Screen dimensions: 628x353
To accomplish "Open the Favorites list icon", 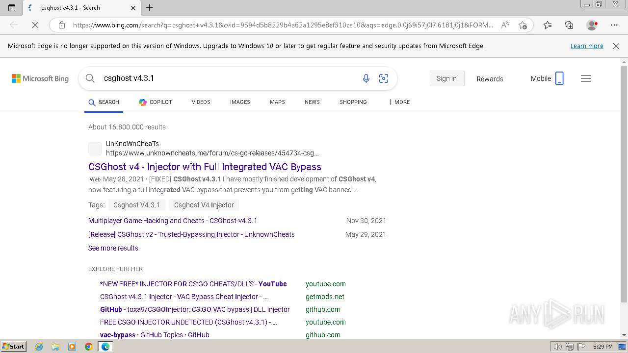I will pyautogui.click(x=548, y=25).
